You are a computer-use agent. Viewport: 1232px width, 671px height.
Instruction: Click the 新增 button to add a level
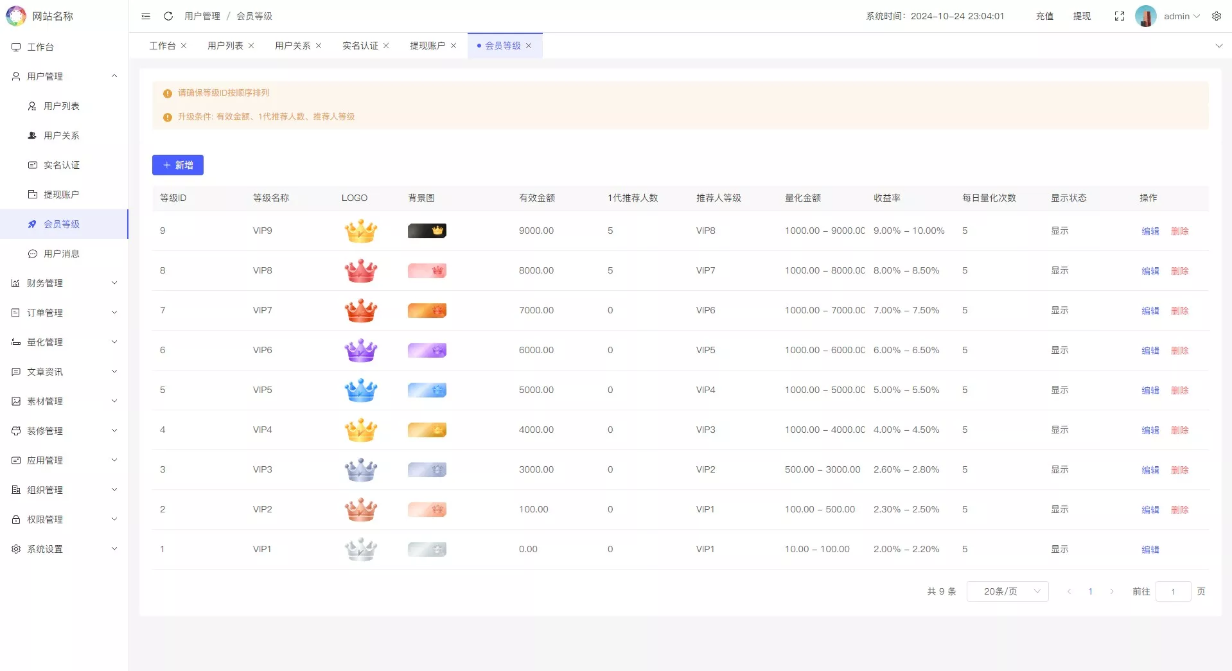coord(177,165)
